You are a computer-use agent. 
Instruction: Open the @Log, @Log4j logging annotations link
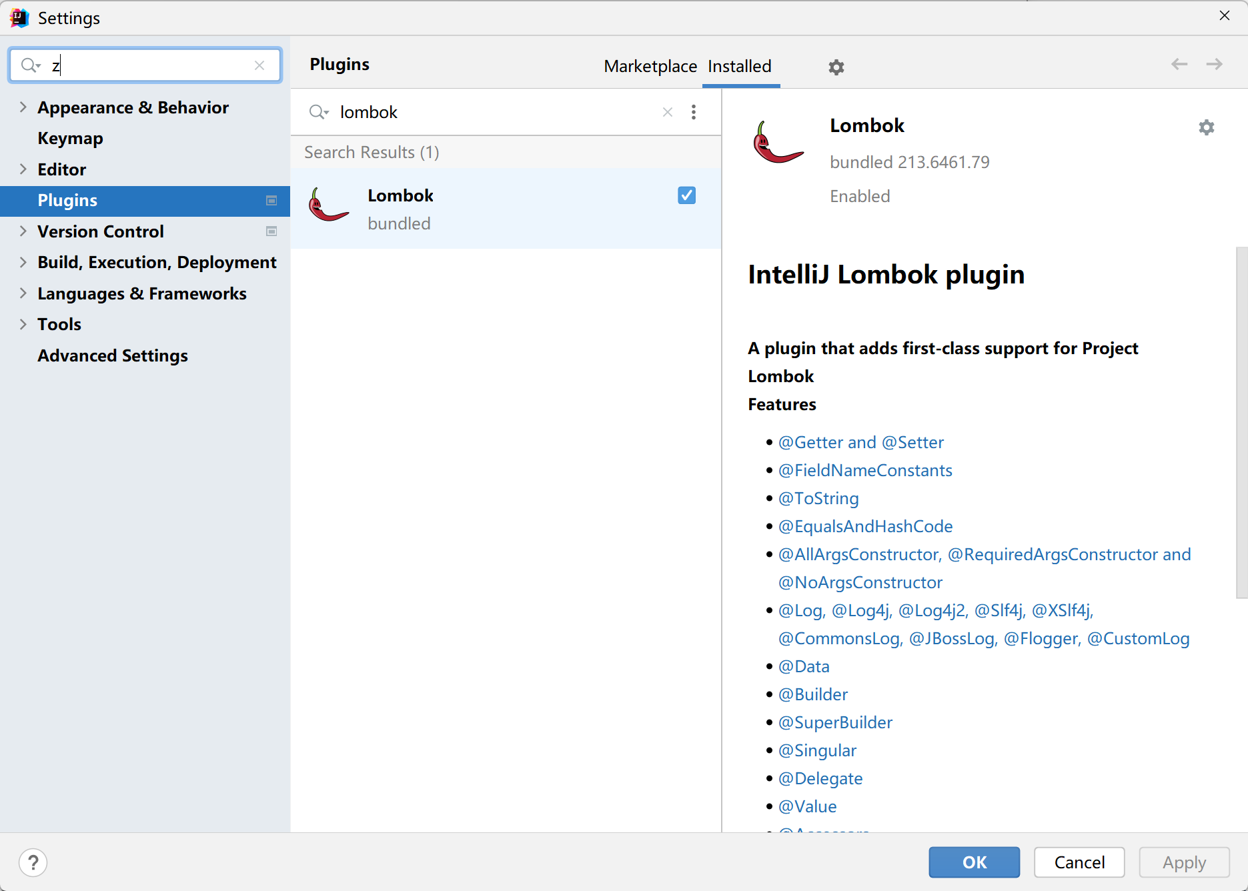tap(984, 624)
